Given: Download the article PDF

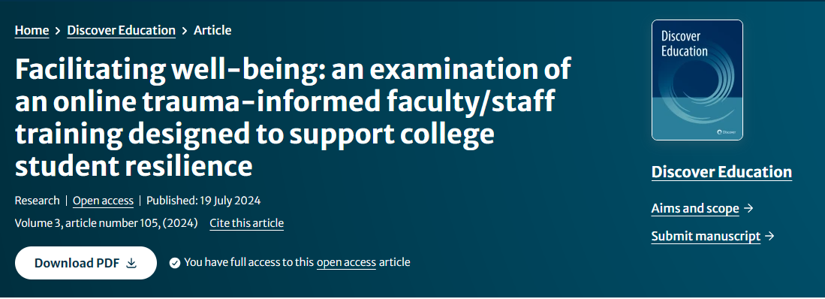Looking at the screenshot, I should pos(86,263).
